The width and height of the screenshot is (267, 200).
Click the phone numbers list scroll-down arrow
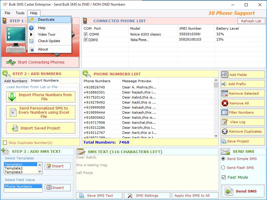tap(216, 136)
